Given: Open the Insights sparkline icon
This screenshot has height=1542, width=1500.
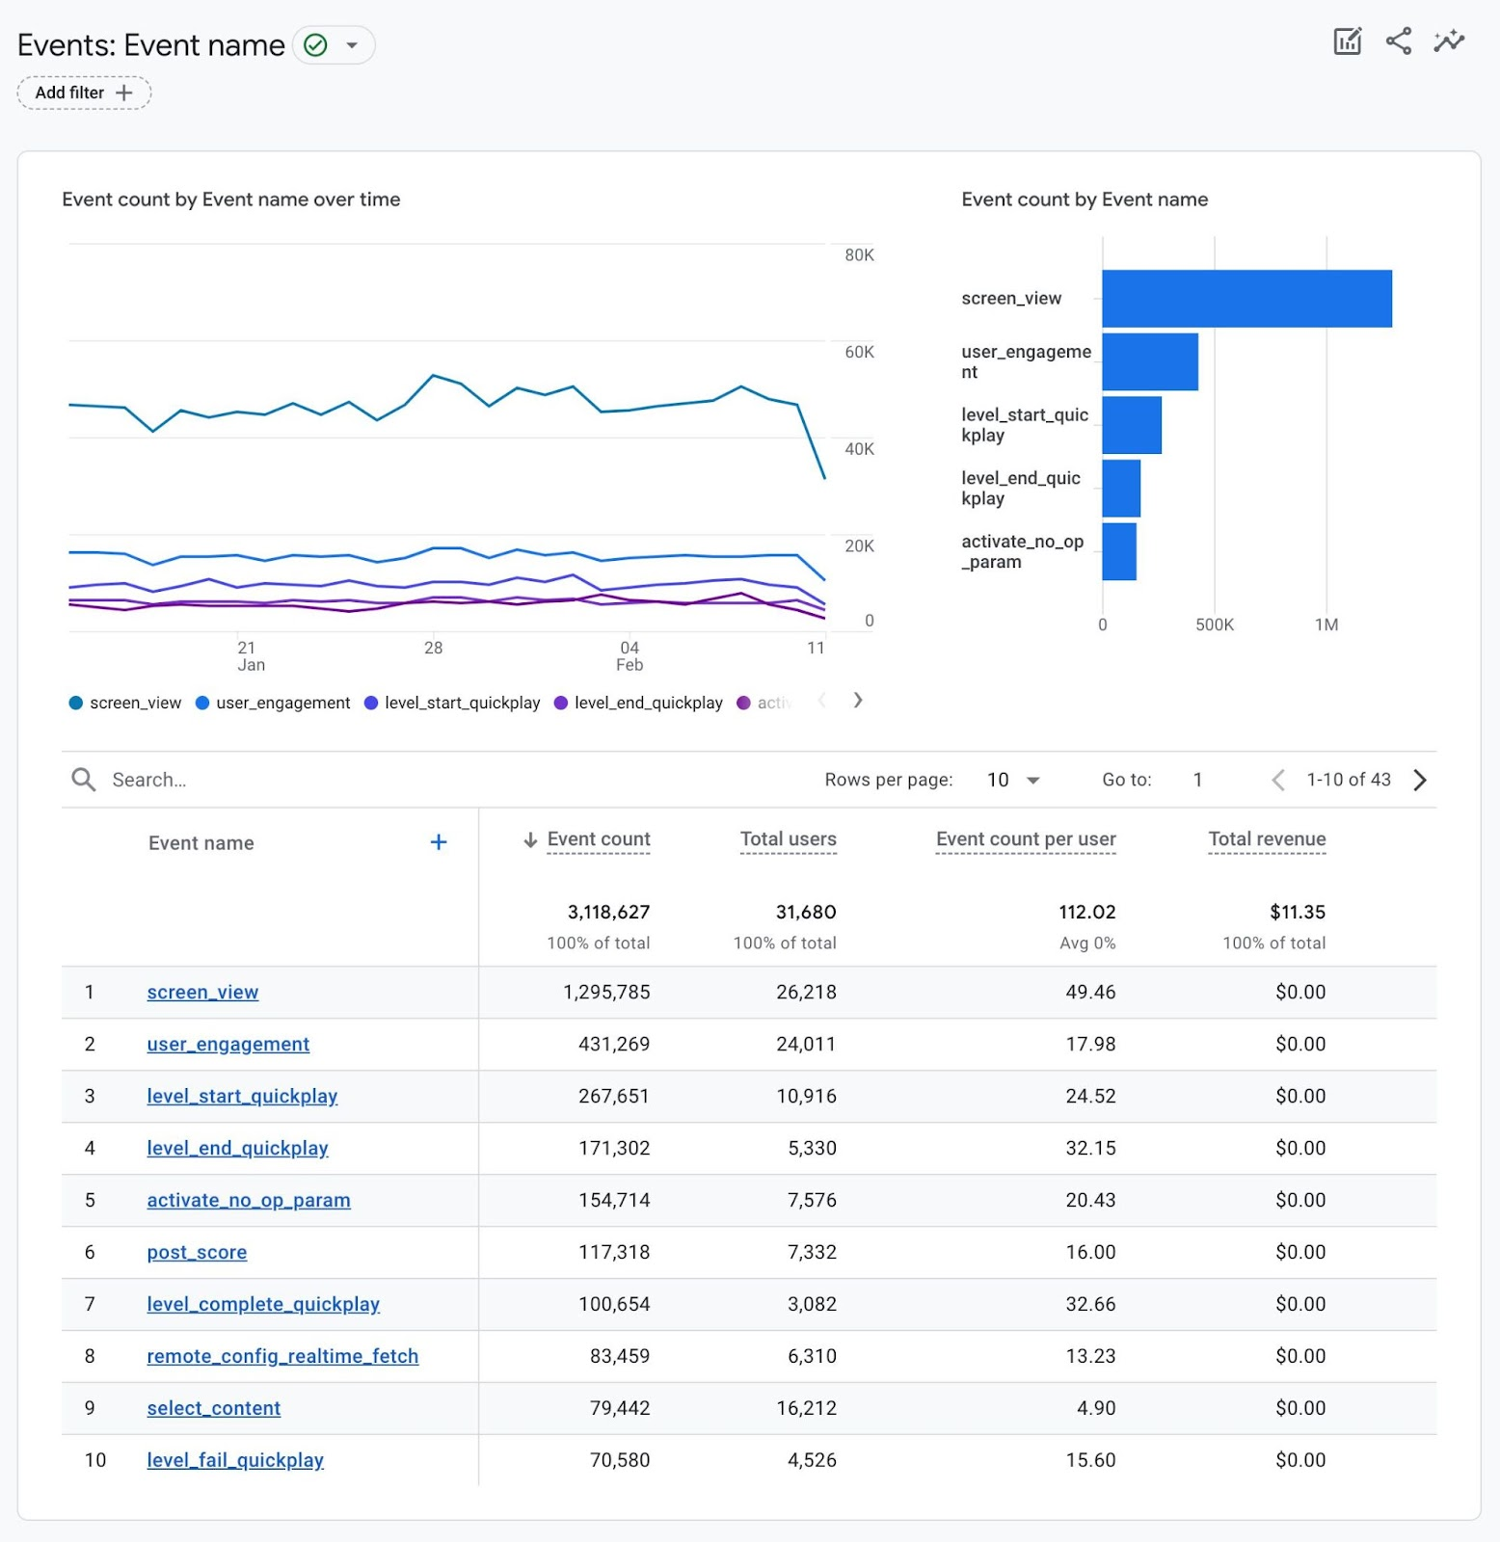Looking at the screenshot, I should point(1448,41).
